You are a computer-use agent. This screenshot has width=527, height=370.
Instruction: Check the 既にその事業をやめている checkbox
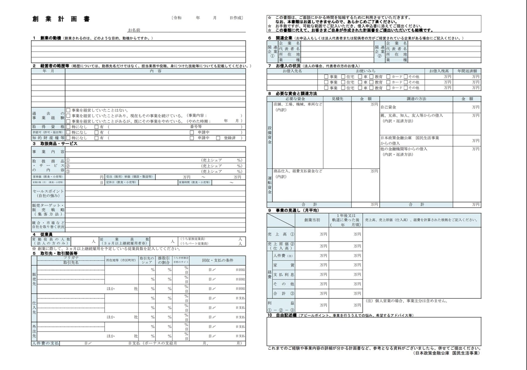[68, 121]
